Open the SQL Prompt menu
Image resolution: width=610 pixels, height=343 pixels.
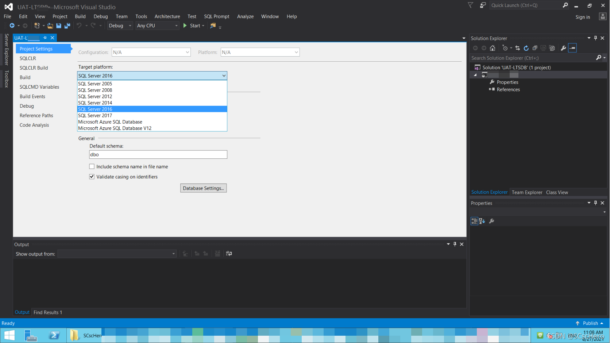(x=217, y=16)
